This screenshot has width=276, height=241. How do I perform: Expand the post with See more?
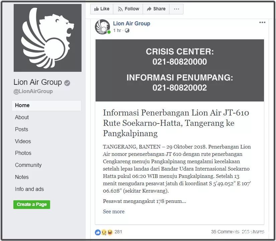coord(114,212)
